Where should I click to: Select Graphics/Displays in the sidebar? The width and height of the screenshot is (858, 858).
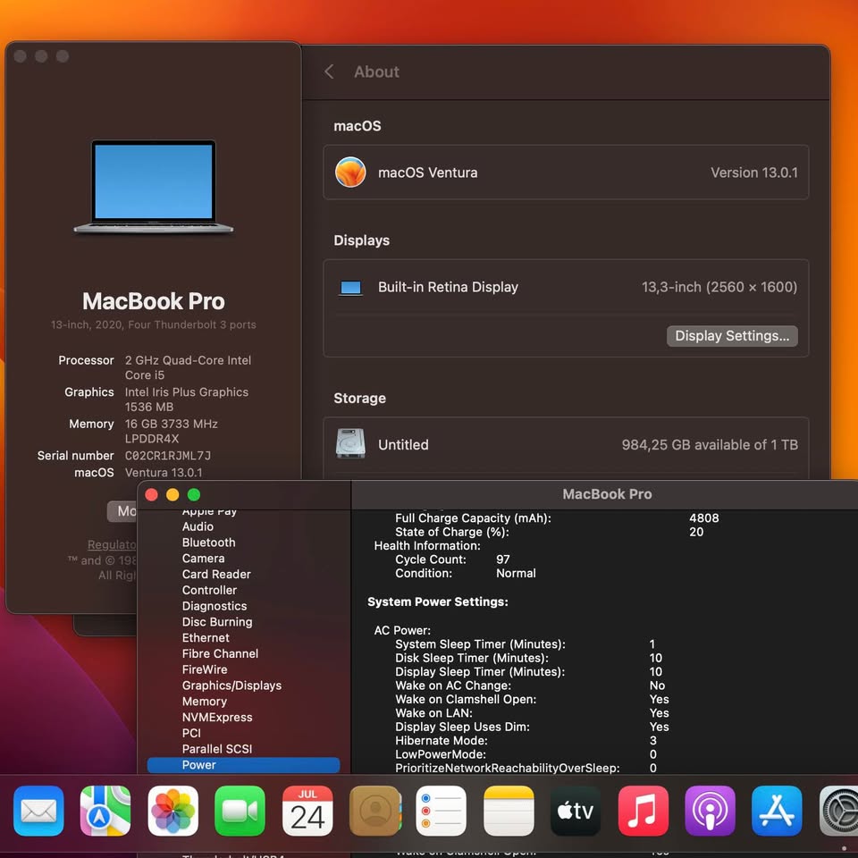pyautogui.click(x=231, y=686)
